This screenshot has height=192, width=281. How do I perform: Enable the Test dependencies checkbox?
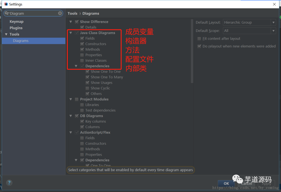pos(82,110)
